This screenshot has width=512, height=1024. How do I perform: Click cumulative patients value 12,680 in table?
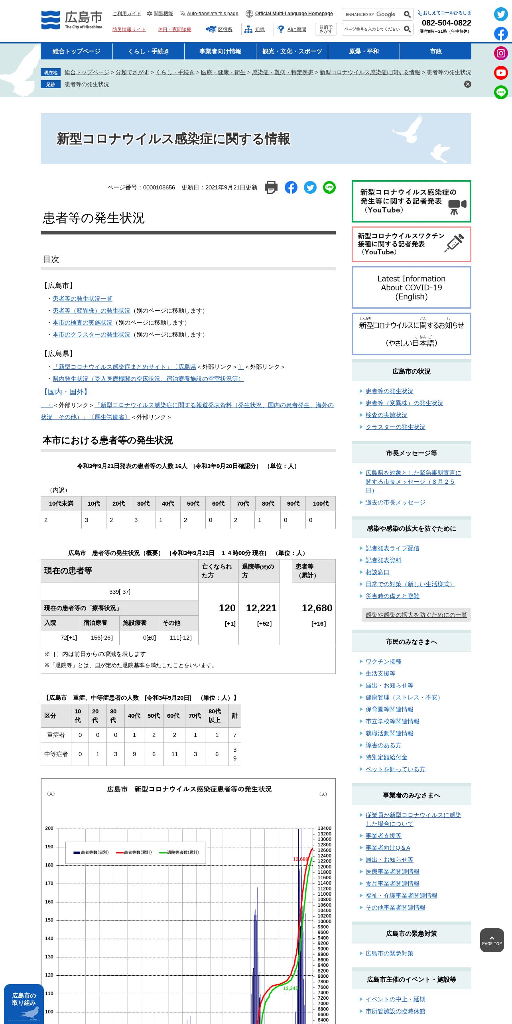pyautogui.click(x=317, y=608)
